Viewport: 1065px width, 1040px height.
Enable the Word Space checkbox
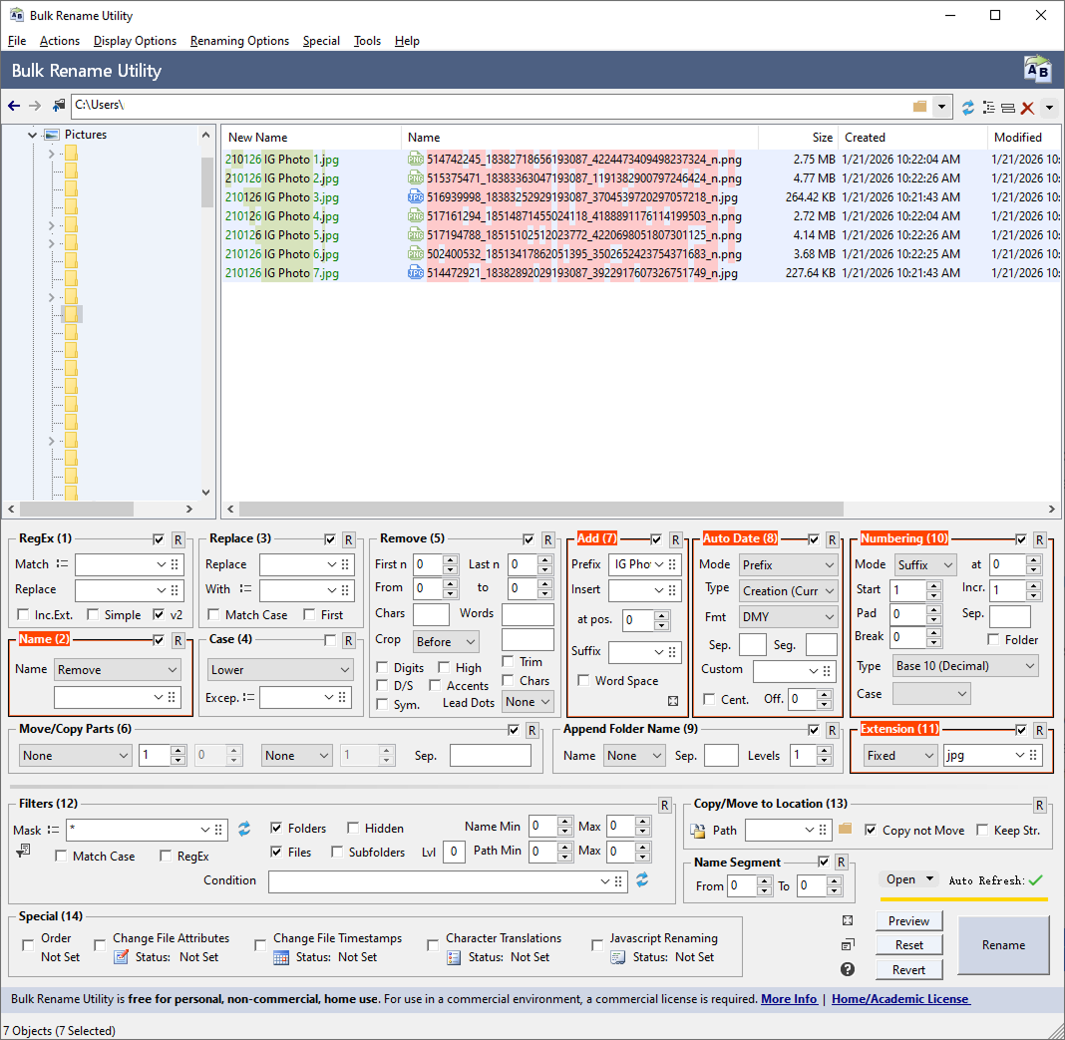pyautogui.click(x=584, y=681)
